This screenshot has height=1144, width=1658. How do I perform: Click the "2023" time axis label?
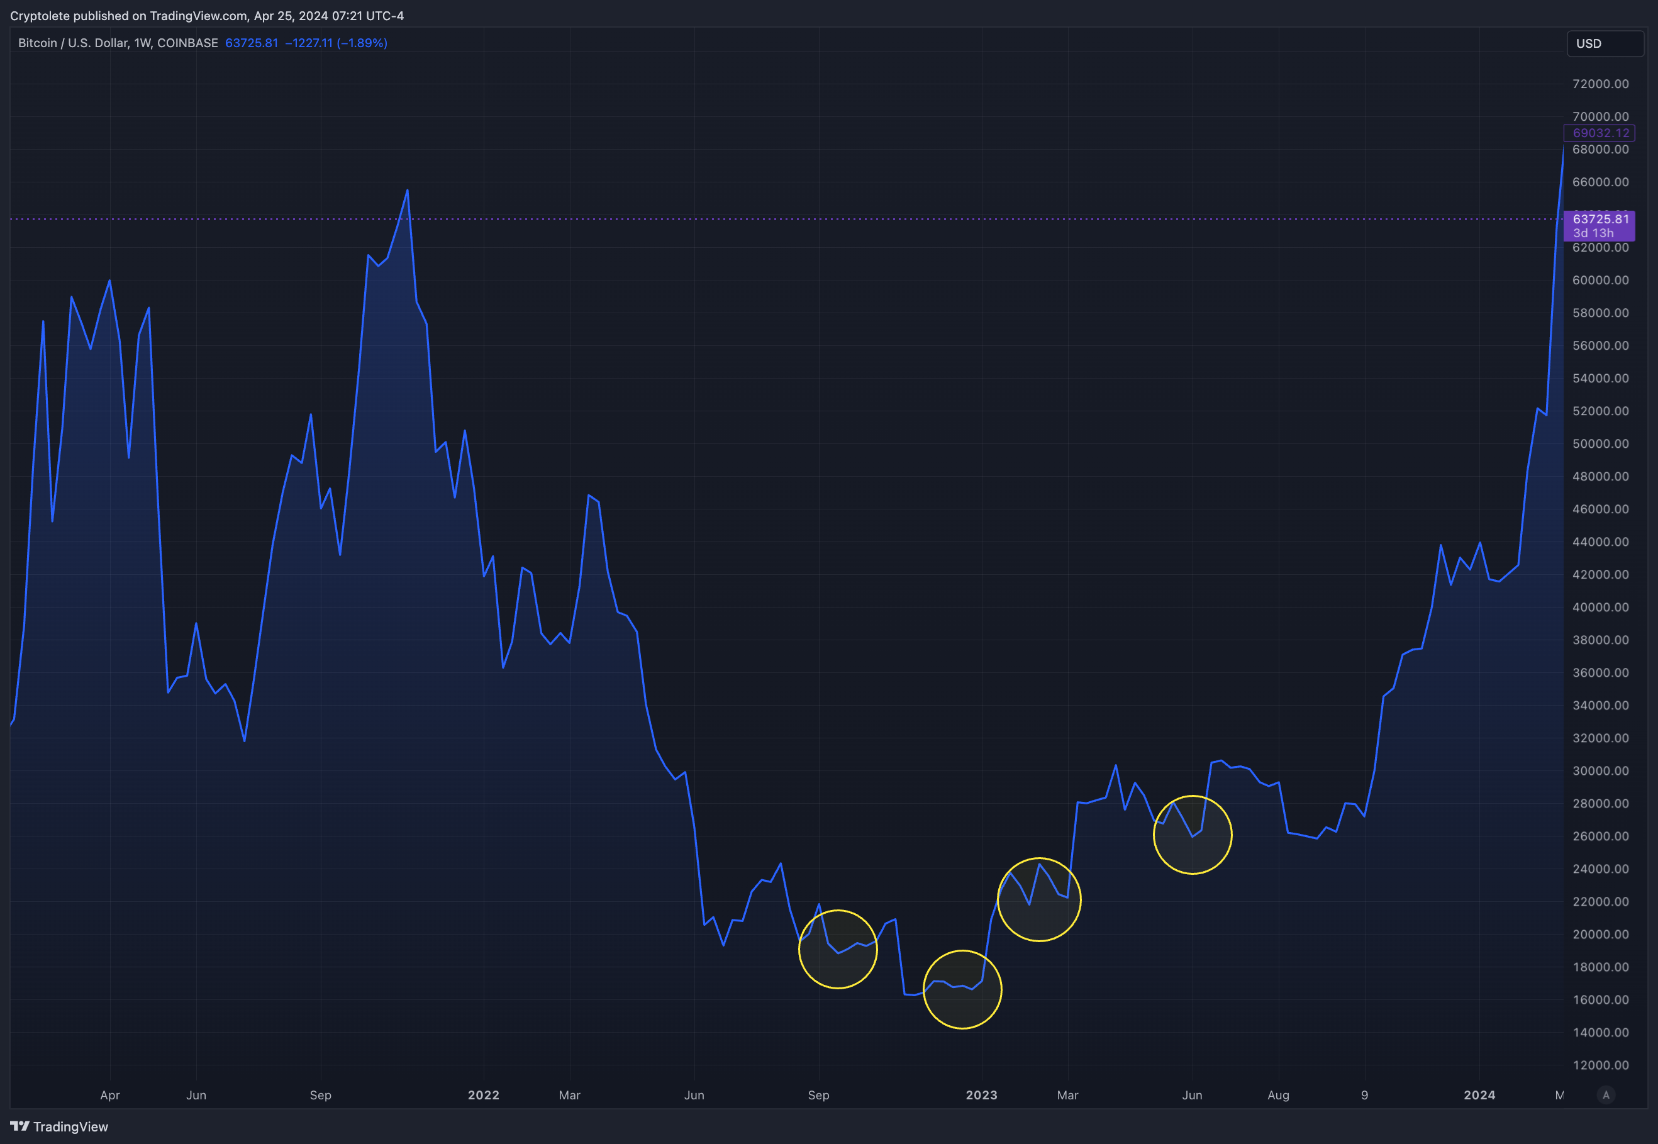click(x=981, y=1094)
